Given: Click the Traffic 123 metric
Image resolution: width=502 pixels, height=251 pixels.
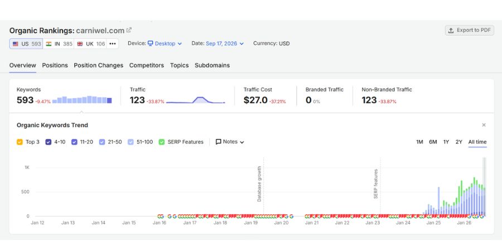Looking at the screenshot, I should [x=137, y=100].
